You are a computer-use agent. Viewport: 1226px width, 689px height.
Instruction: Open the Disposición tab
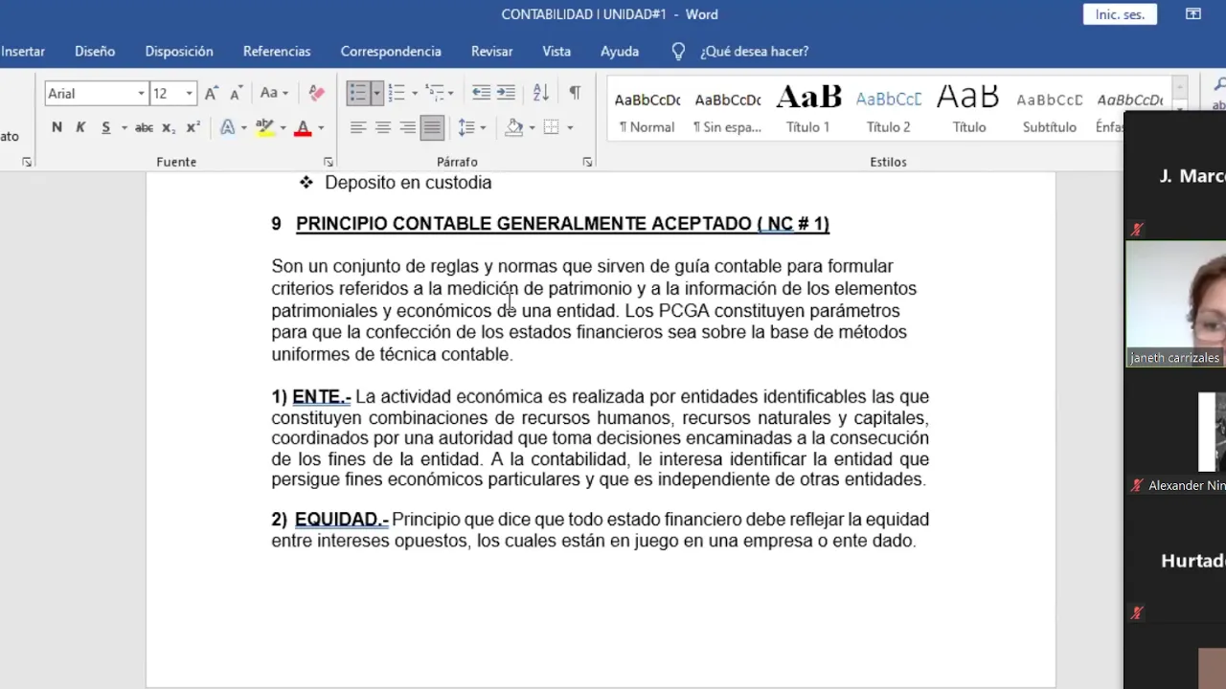tap(179, 52)
